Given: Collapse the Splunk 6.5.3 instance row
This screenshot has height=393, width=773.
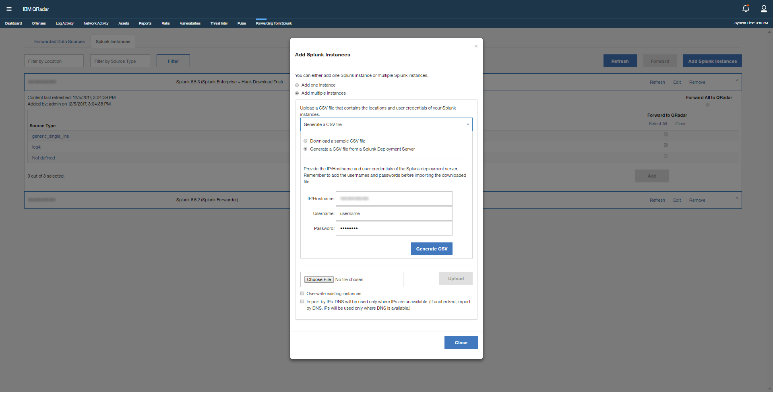Looking at the screenshot, I should point(737,80).
